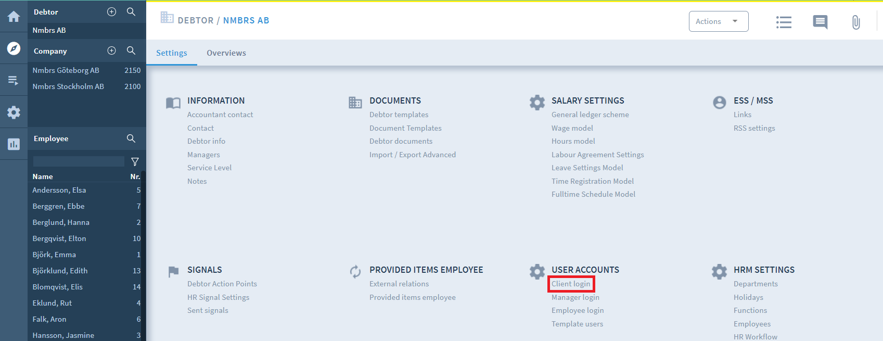This screenshot has height=341, width=883.
Task: Add a new Company with plus icon
Action: (x=111, y=50)
